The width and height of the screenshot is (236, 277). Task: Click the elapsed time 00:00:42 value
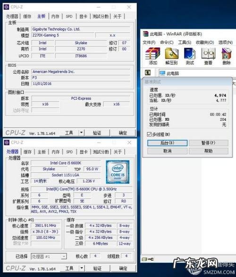pyautogui.click(x=218, y=114)
